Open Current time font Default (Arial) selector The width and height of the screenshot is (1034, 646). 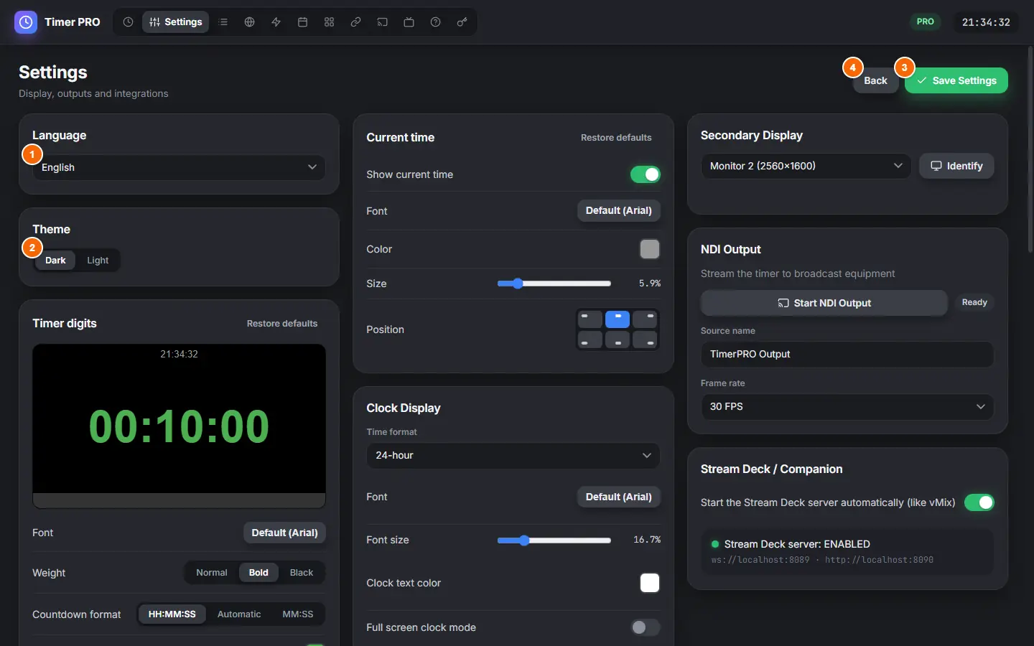619,210
